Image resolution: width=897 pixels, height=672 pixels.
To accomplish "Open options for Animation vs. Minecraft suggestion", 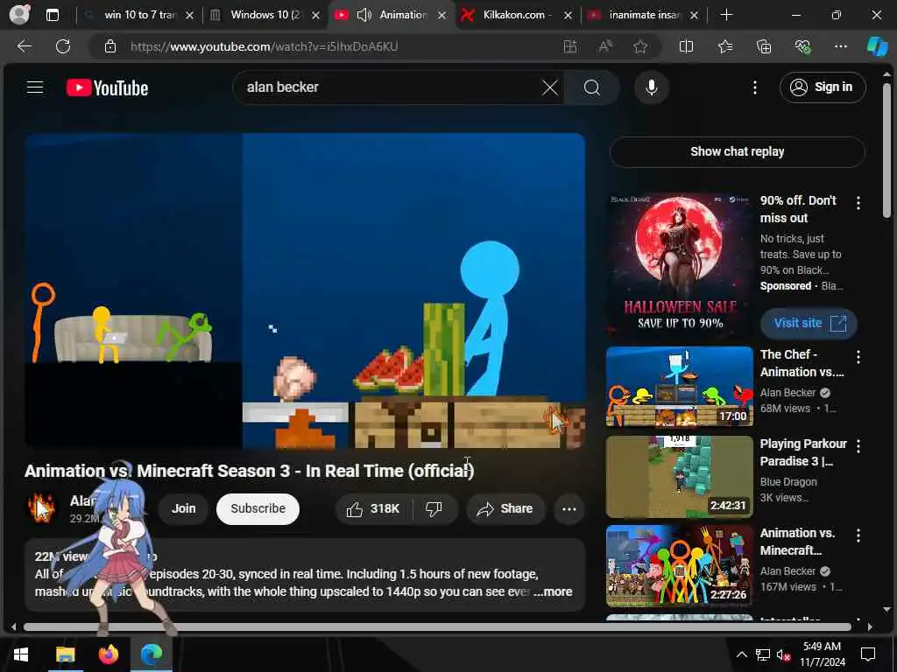I will click(858, 535).
